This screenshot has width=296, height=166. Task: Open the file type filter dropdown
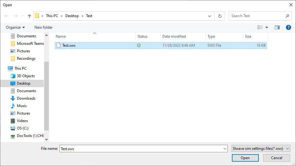261,149
